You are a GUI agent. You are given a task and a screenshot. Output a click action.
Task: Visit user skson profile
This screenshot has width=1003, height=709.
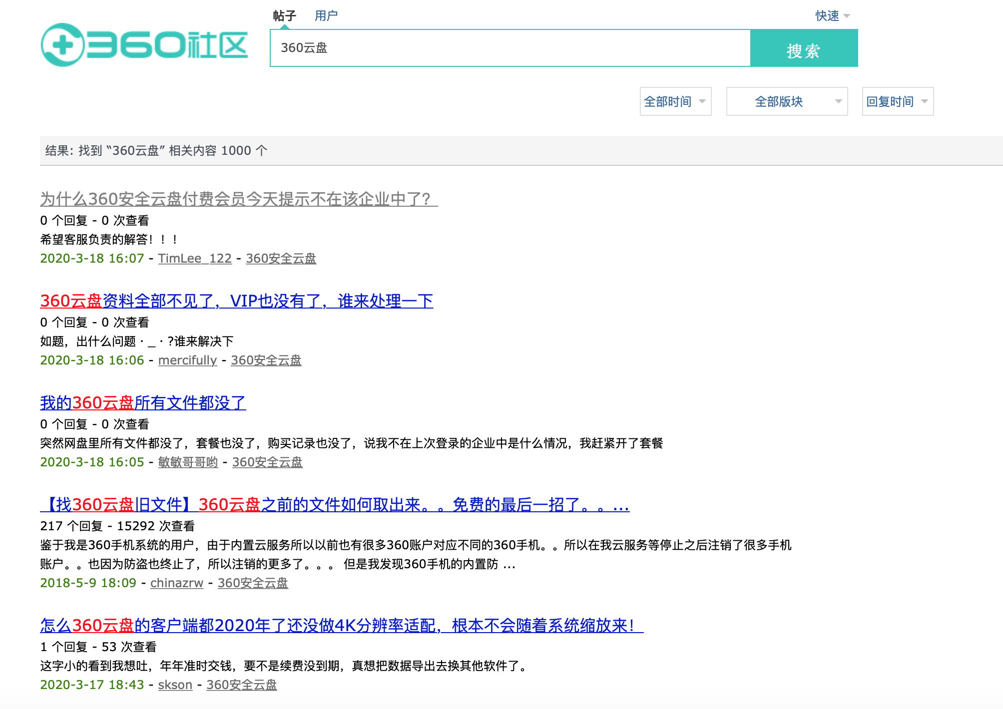point(175,685)
